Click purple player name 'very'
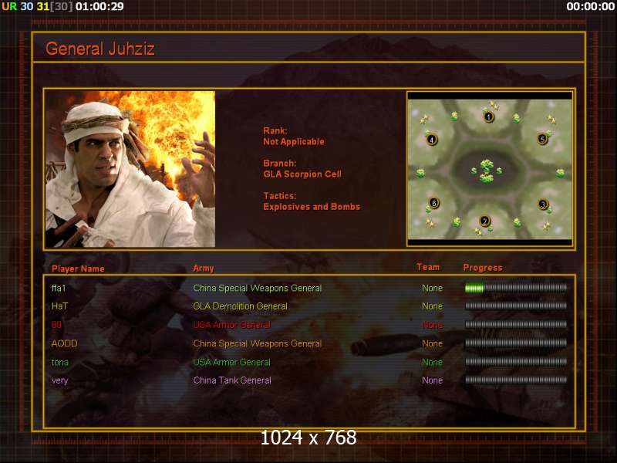This screenshot has height=463, width=617. click(60, 380)
